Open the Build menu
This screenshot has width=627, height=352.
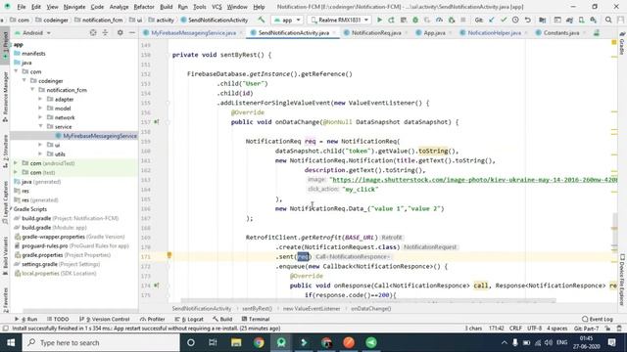pos(166,7)
